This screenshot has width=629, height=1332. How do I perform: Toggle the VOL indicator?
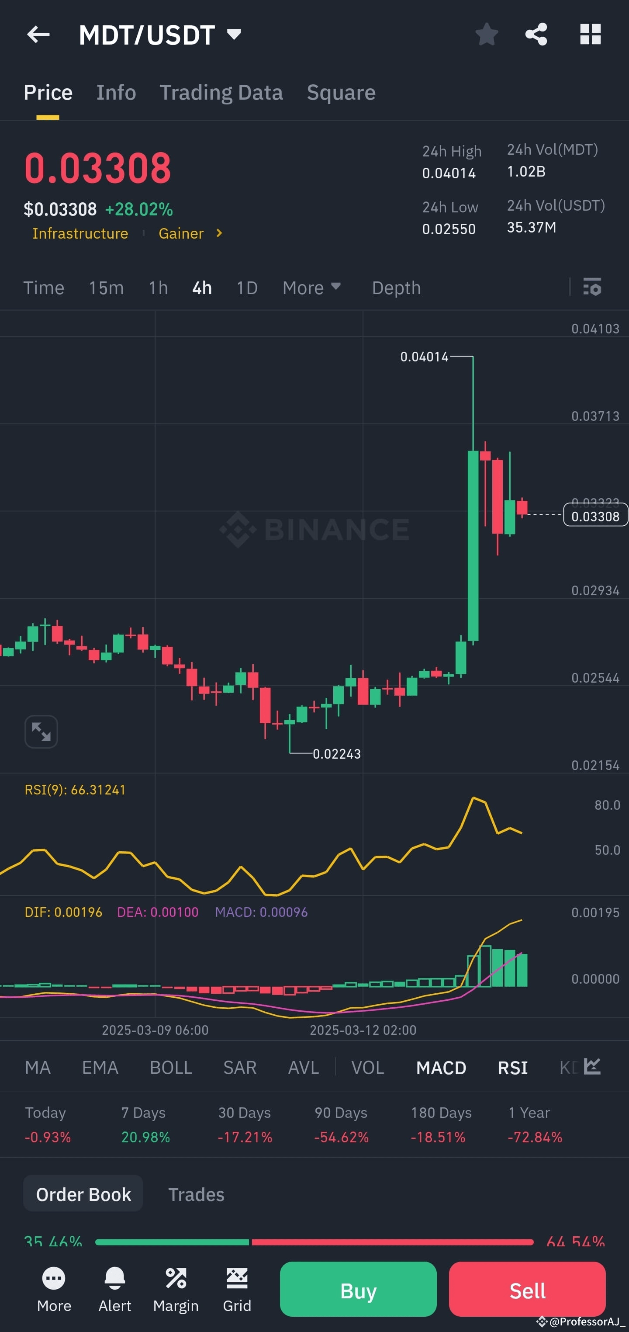(x=368, y=1068)
